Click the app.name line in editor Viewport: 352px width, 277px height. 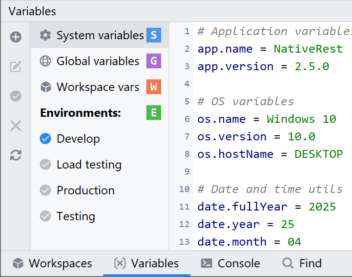coord(270,49)
